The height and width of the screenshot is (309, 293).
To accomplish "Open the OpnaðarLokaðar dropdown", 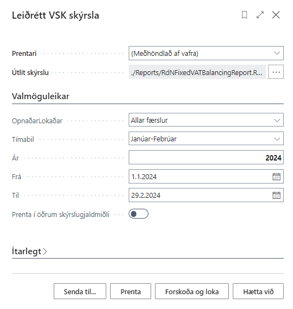I will pyautogui.click(x=206, y=120).
